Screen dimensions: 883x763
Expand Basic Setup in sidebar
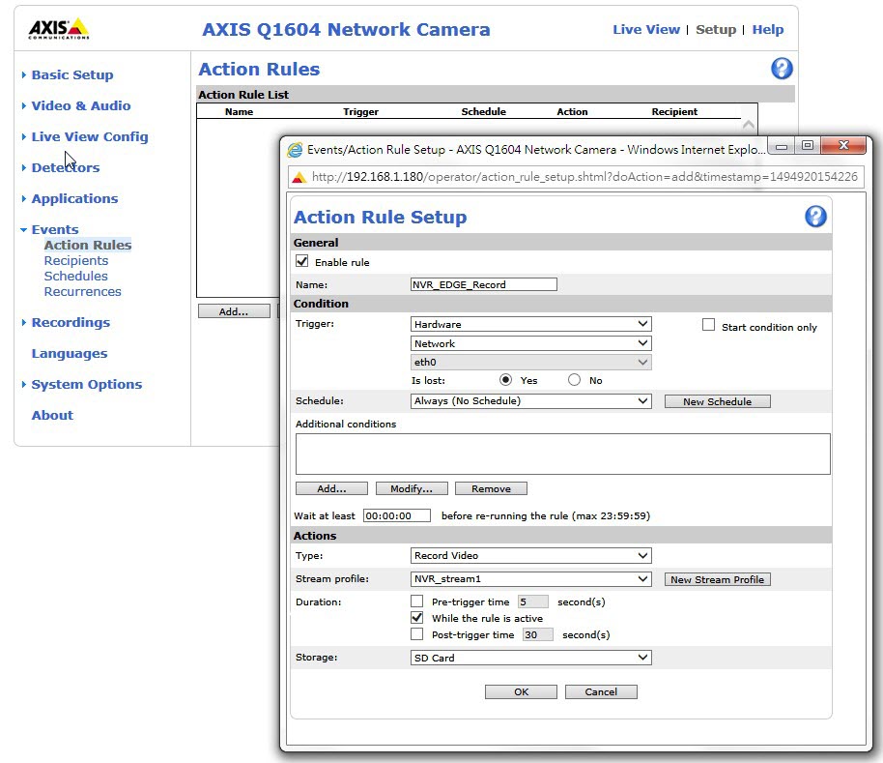(x=72, y=75)
